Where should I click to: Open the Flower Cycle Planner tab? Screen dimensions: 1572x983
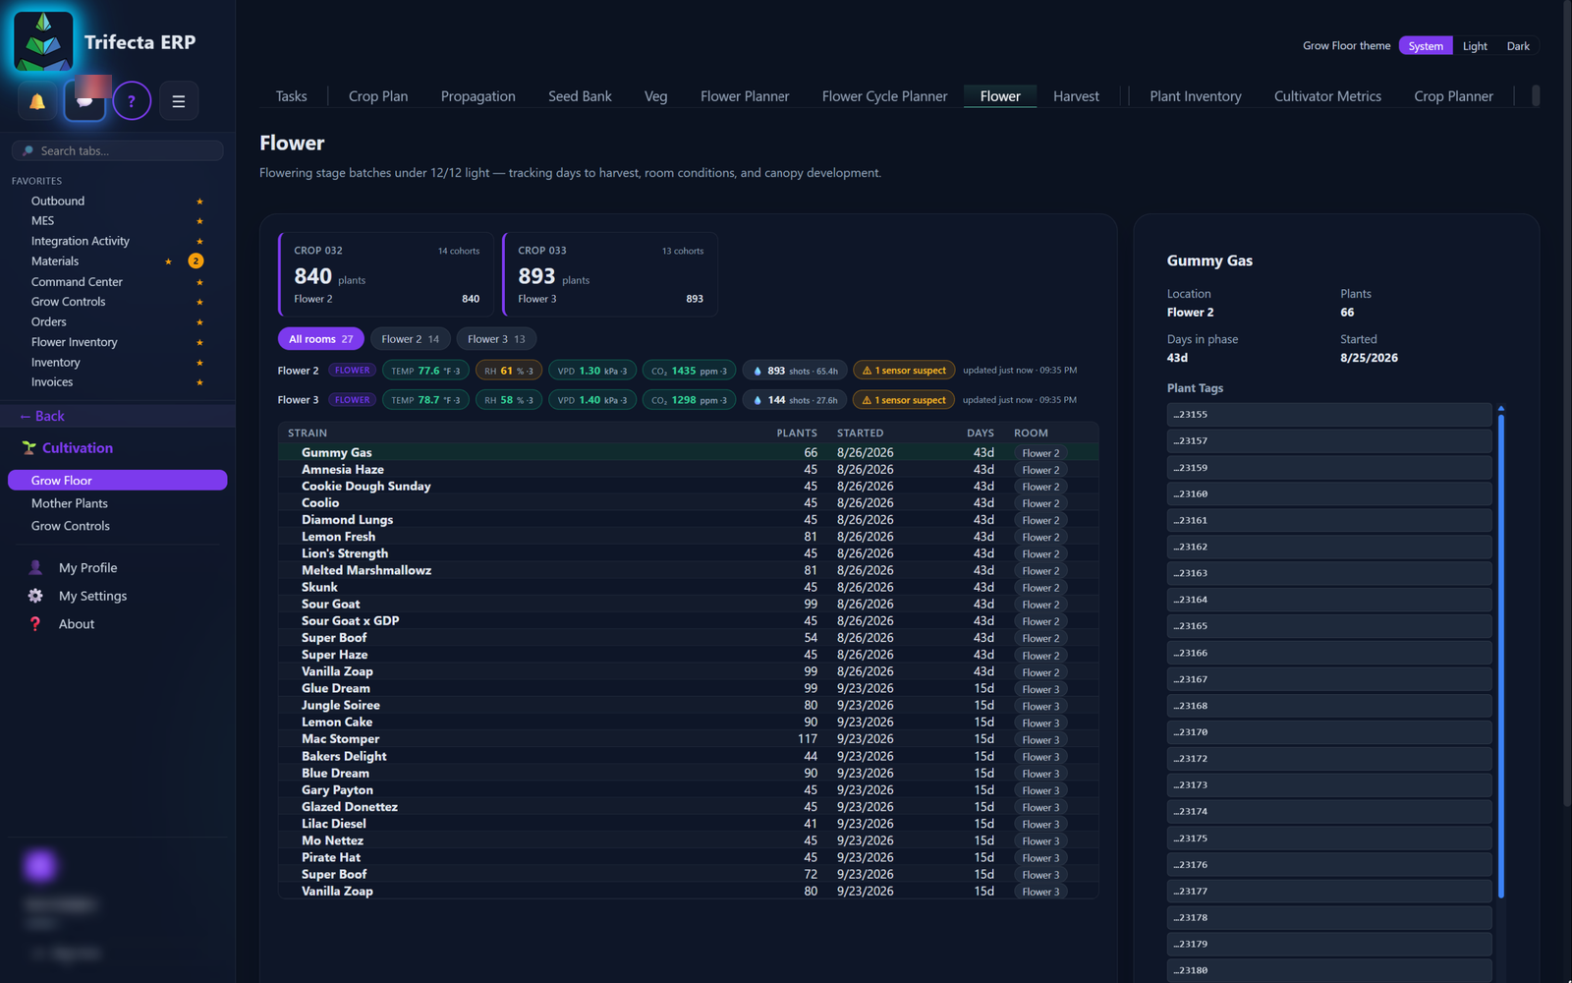click(x=884, y=96)
